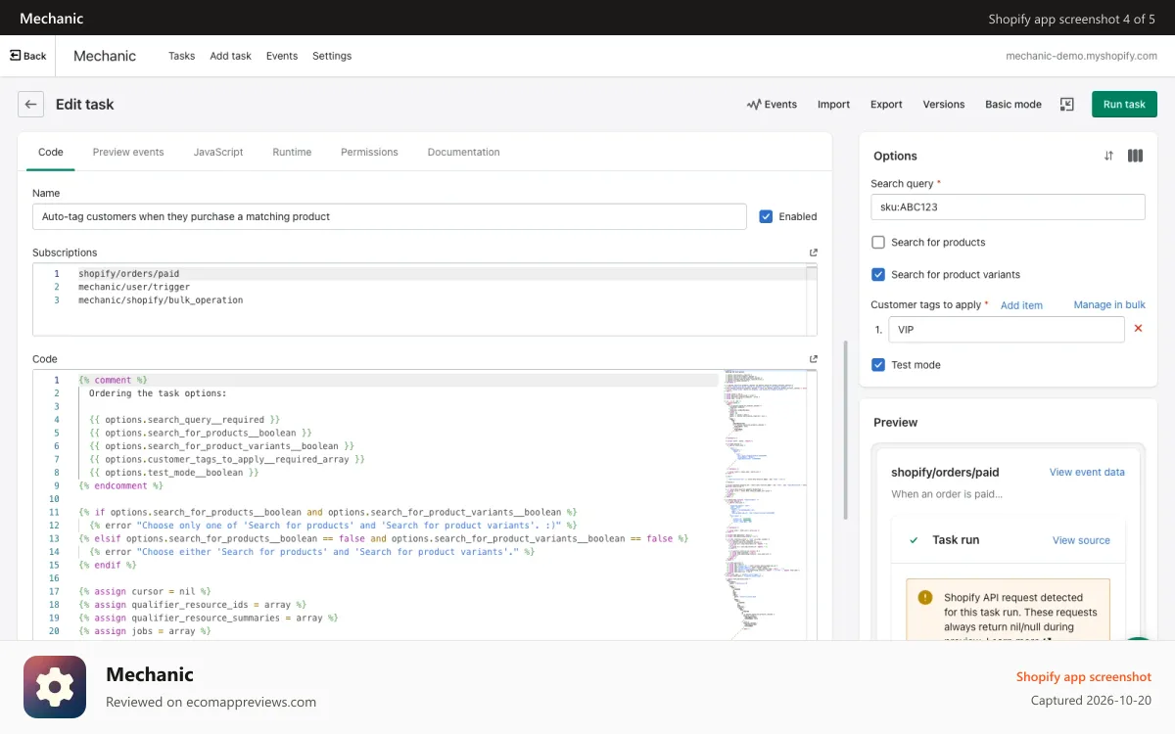
Task: Click the mechanic/shopify/bulk_operation subscription line
Action: (161, 300)
